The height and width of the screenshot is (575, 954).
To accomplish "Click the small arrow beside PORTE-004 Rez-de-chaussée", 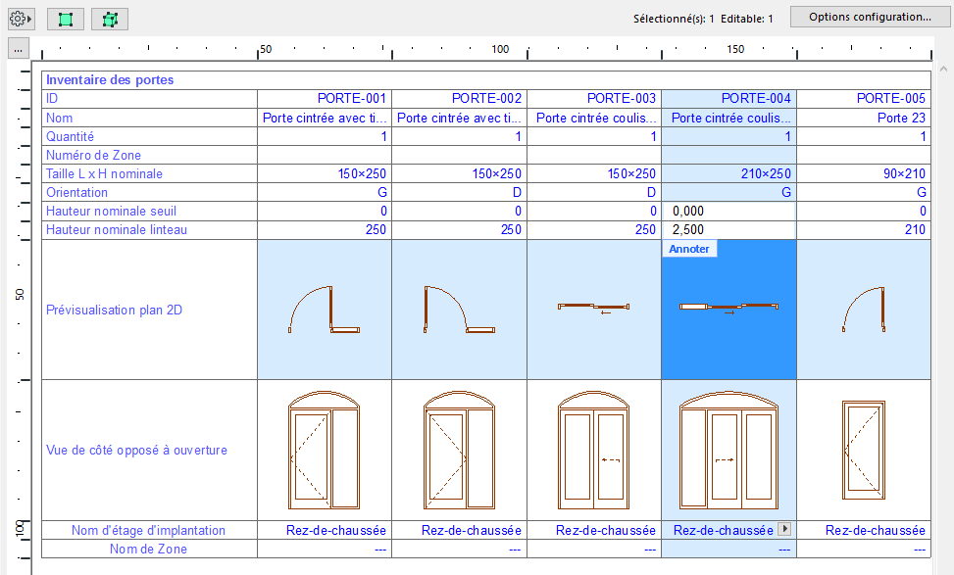I will click(x=785, y=529).
